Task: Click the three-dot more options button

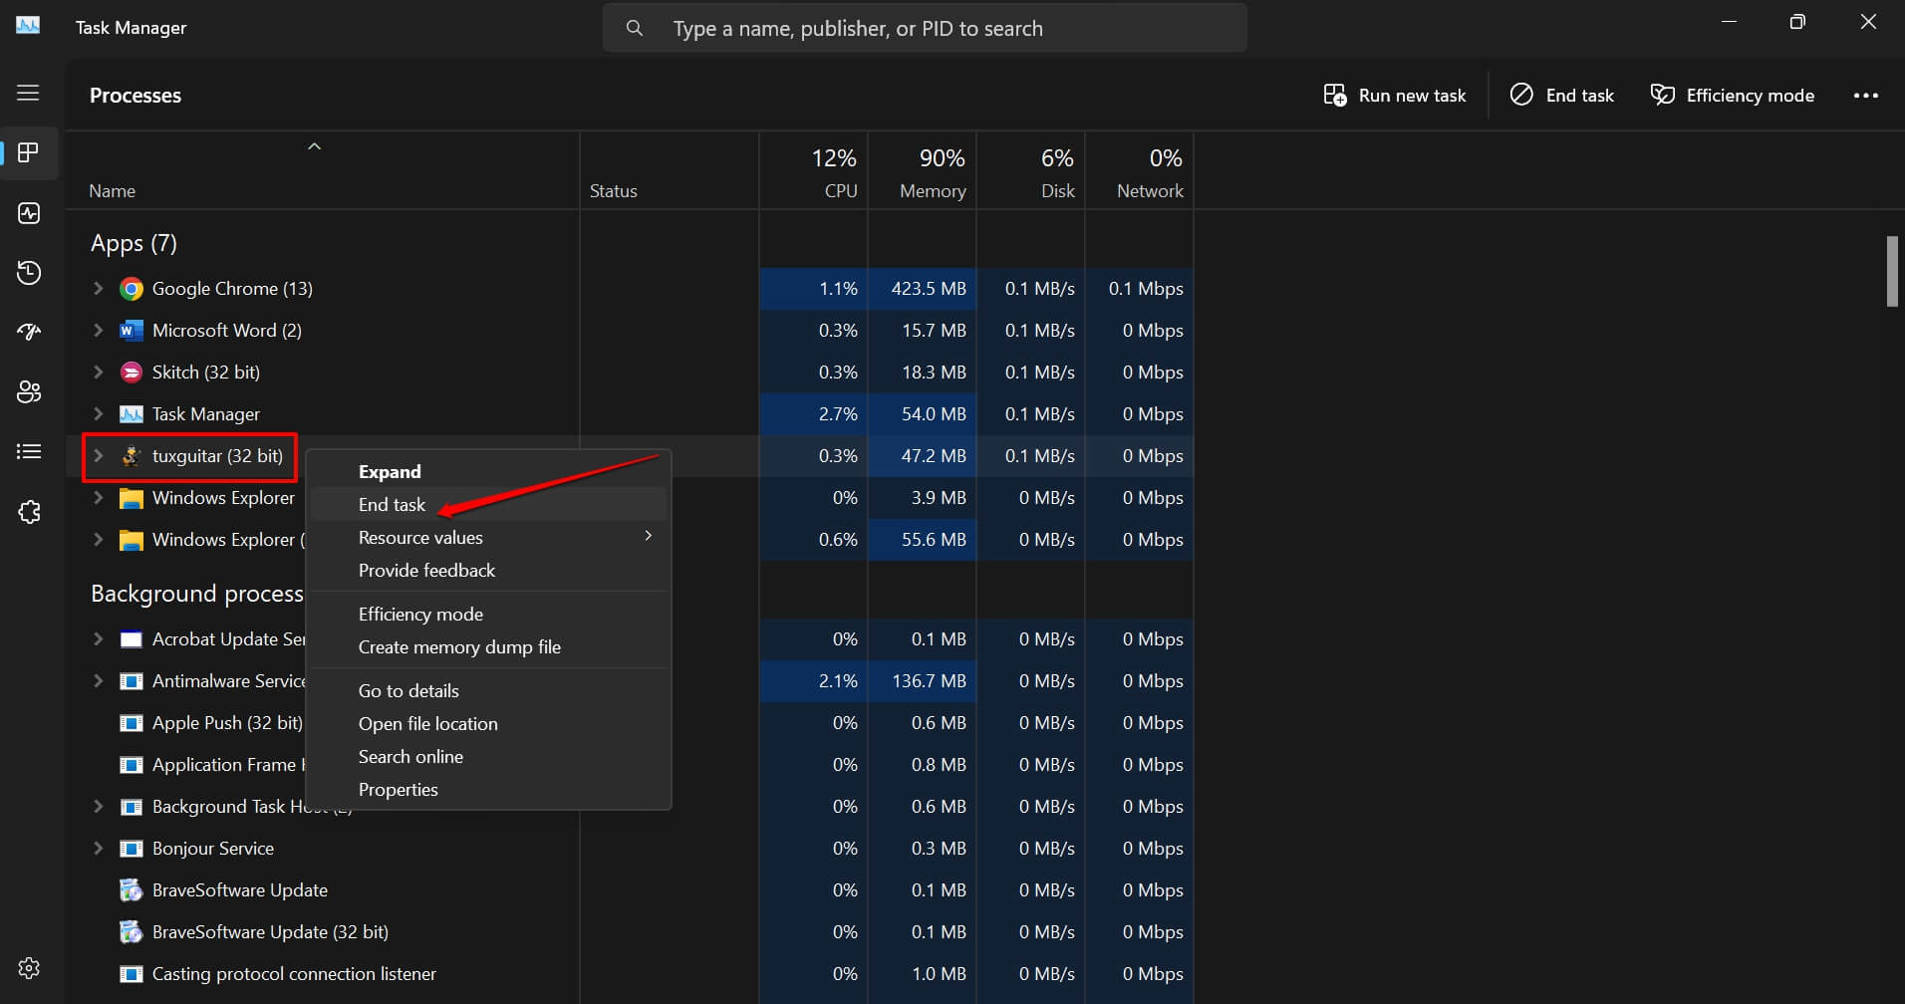Action: pyautogui.click(x=1865, y=96)
